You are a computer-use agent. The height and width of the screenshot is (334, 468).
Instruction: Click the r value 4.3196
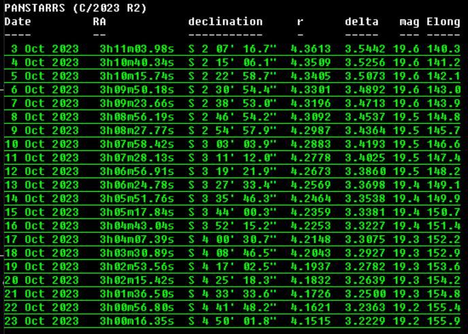point(311,103)
